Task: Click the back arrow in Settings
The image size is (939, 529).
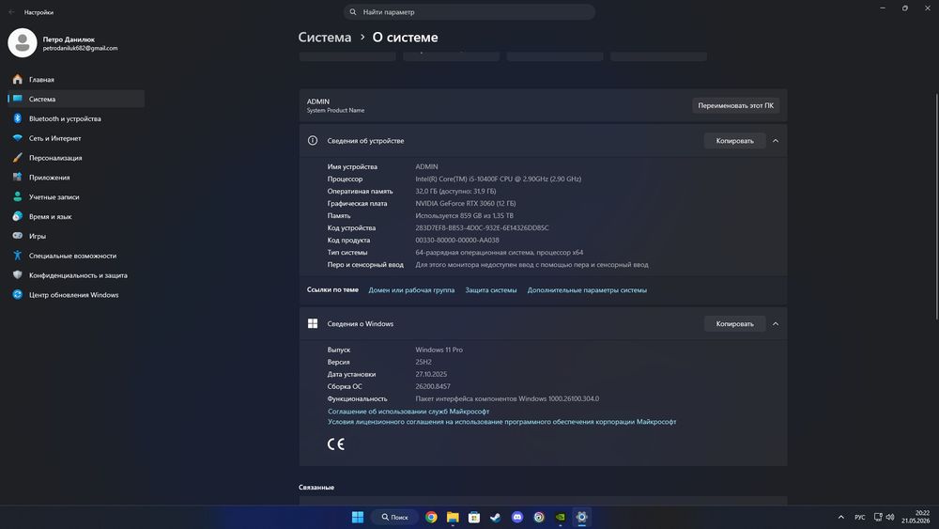Action: (x=11, y=12)
